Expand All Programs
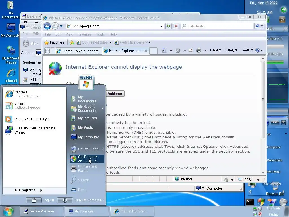This screenshot has width=289, height=217. pos(28,190)
